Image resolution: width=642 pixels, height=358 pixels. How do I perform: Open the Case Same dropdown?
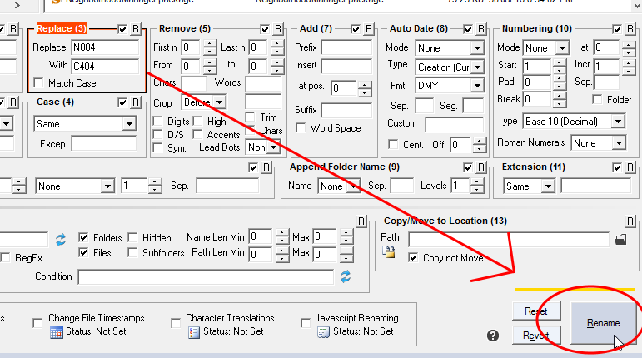(85, 123)
